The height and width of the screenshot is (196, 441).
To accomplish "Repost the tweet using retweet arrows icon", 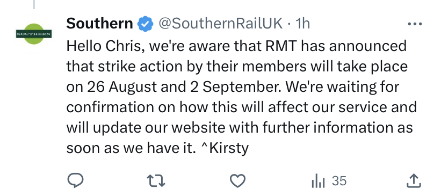I will [x=156, y=180].
